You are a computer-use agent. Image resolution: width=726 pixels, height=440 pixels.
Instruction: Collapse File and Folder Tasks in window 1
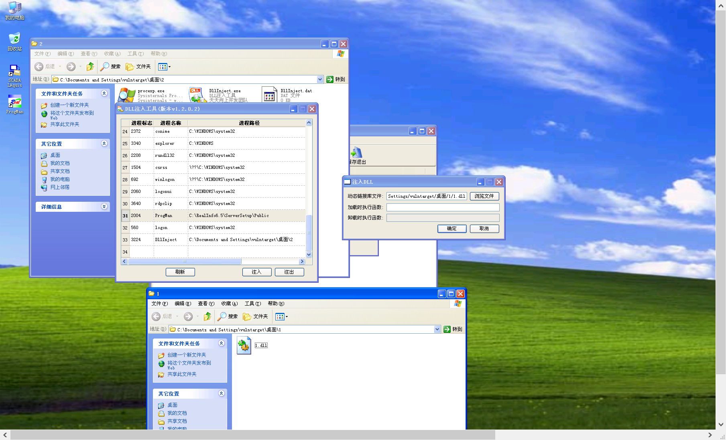tap(222, 343)
